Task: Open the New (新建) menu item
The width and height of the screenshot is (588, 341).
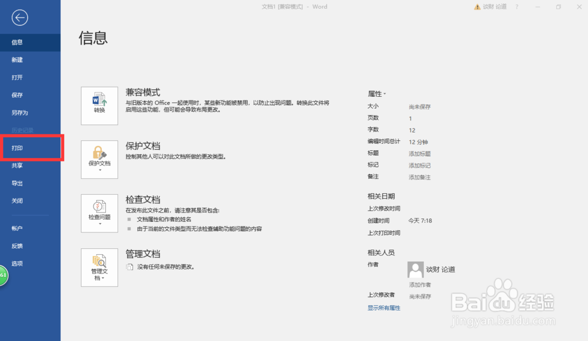Action: pyautogui.click(x=17, y=59)
